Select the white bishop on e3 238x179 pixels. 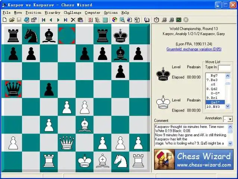coord(85,125)
